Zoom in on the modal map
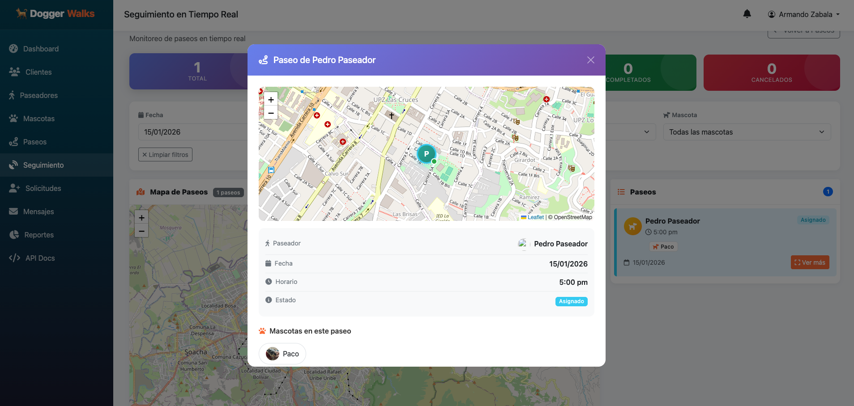Screen dimensions: 854x406 click(x=270, y=100)
